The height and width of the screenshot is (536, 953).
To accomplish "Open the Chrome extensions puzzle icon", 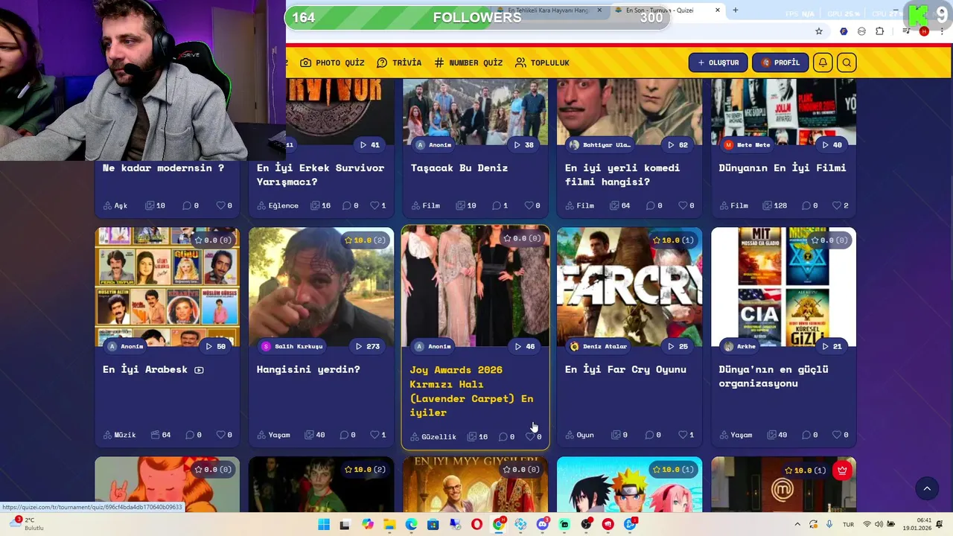I will [880, 31].
